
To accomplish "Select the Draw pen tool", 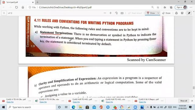I will pyautogui.click(x=151, y=13).
